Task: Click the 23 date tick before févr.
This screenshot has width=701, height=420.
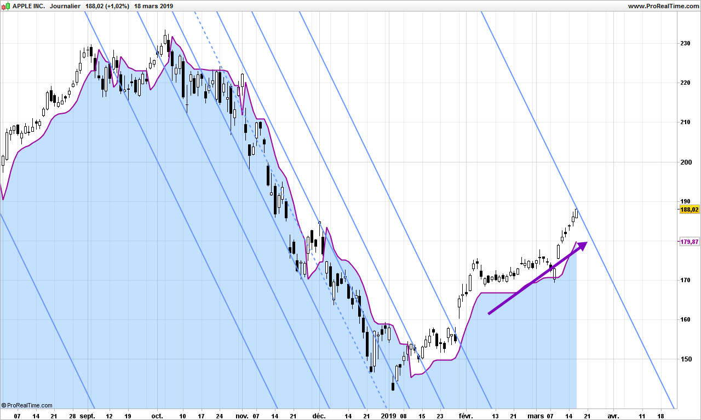Action: (441, 416)
